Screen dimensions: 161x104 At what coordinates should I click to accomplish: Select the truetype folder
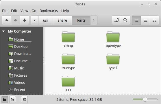68,62
